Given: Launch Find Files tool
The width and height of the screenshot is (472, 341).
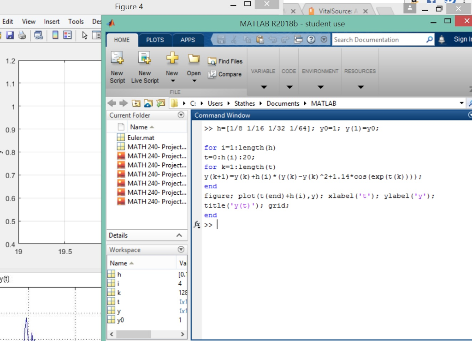Looking at the screenshot, I should pyautogui.click(x=225, y=60).
